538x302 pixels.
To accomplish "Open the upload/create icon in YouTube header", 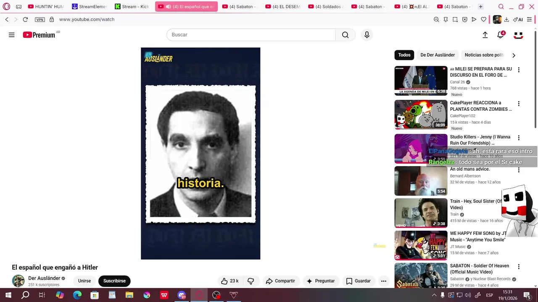I will tap(485, 35).
